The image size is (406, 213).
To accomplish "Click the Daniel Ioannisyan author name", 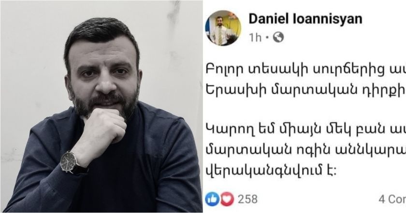I will coord(305,19).
